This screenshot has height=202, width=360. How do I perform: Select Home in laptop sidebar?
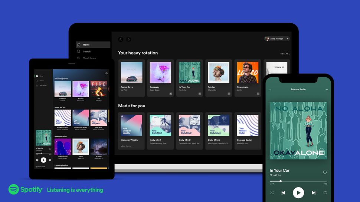93,45
